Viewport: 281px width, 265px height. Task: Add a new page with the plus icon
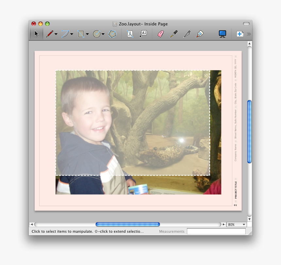point(240,34)
